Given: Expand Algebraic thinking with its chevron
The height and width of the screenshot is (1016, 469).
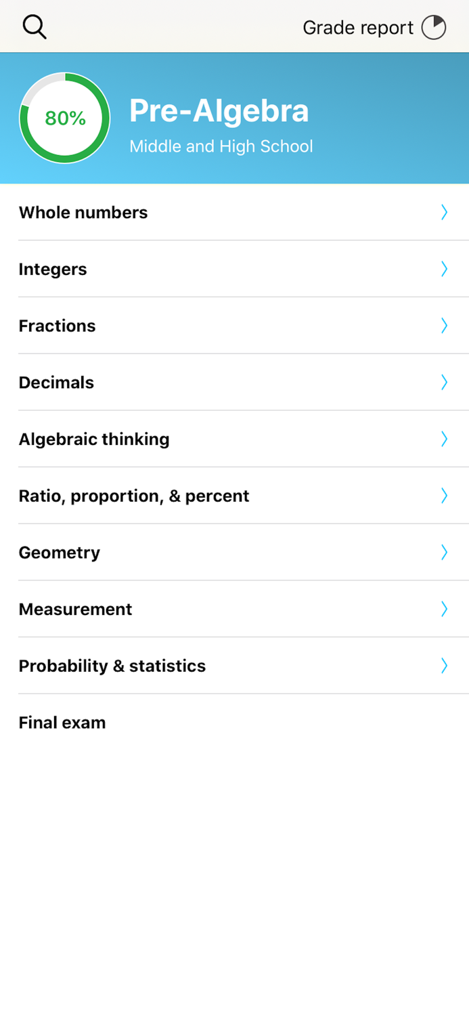Looking at the screenshot, I should 445,439.
